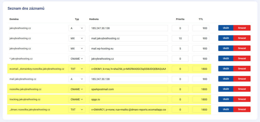Expand type dropdown for mail.wp-hosting.eu record
The width and height of the screenshot is (260, 122).
click(77, 48)
